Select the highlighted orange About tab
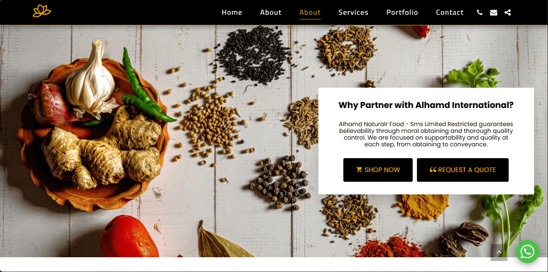The image size is (548, 272). tap(310, 13)
